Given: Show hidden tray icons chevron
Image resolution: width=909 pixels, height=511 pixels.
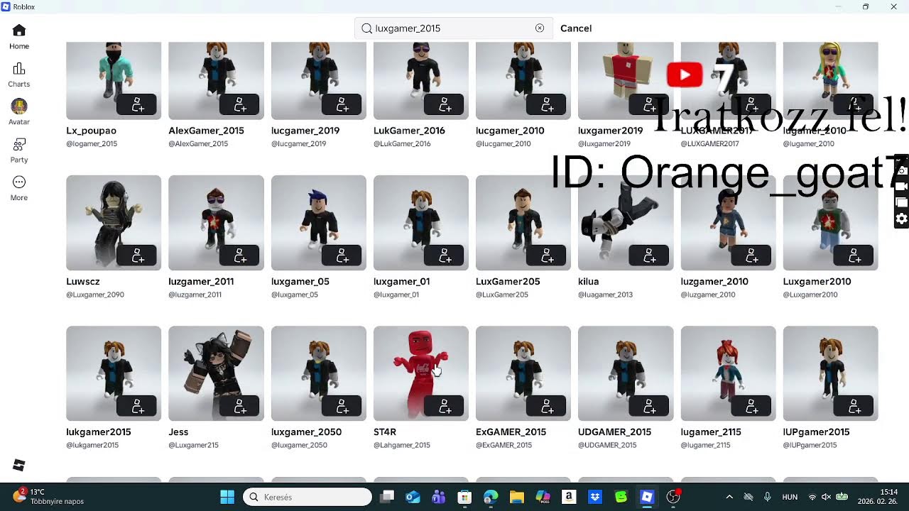Looking at the screenshot, I should tap(729, 497).
